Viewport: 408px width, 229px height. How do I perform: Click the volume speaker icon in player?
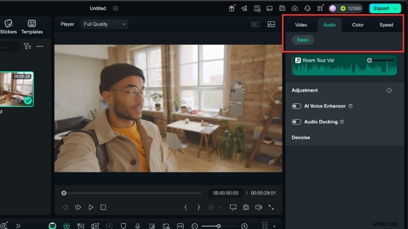[259, 207]
